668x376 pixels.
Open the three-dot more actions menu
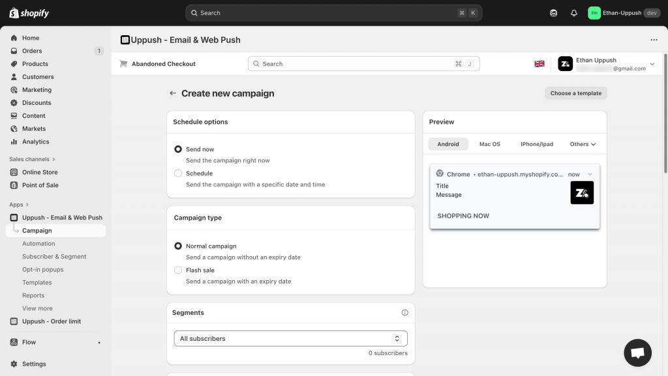point(654,40)
